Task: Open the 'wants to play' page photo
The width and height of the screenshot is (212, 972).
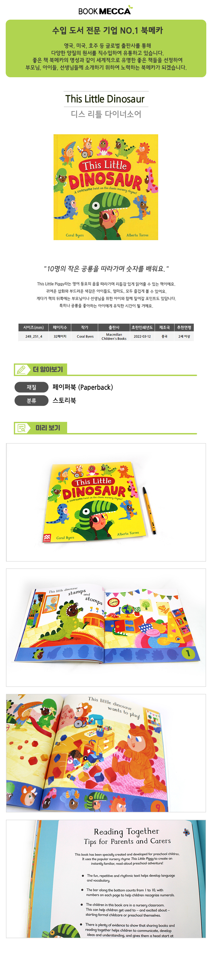Action: pos(106,753)
